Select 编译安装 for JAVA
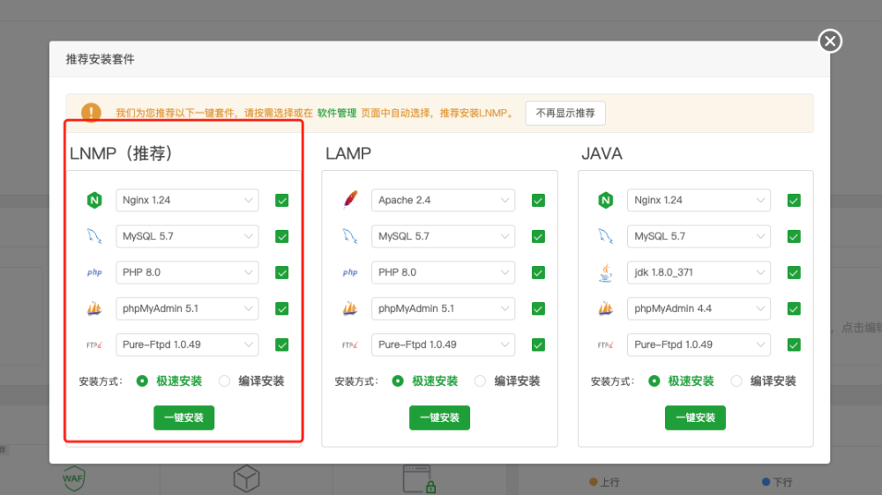This screenshot has height=495, width=882. tap(736, 381)
